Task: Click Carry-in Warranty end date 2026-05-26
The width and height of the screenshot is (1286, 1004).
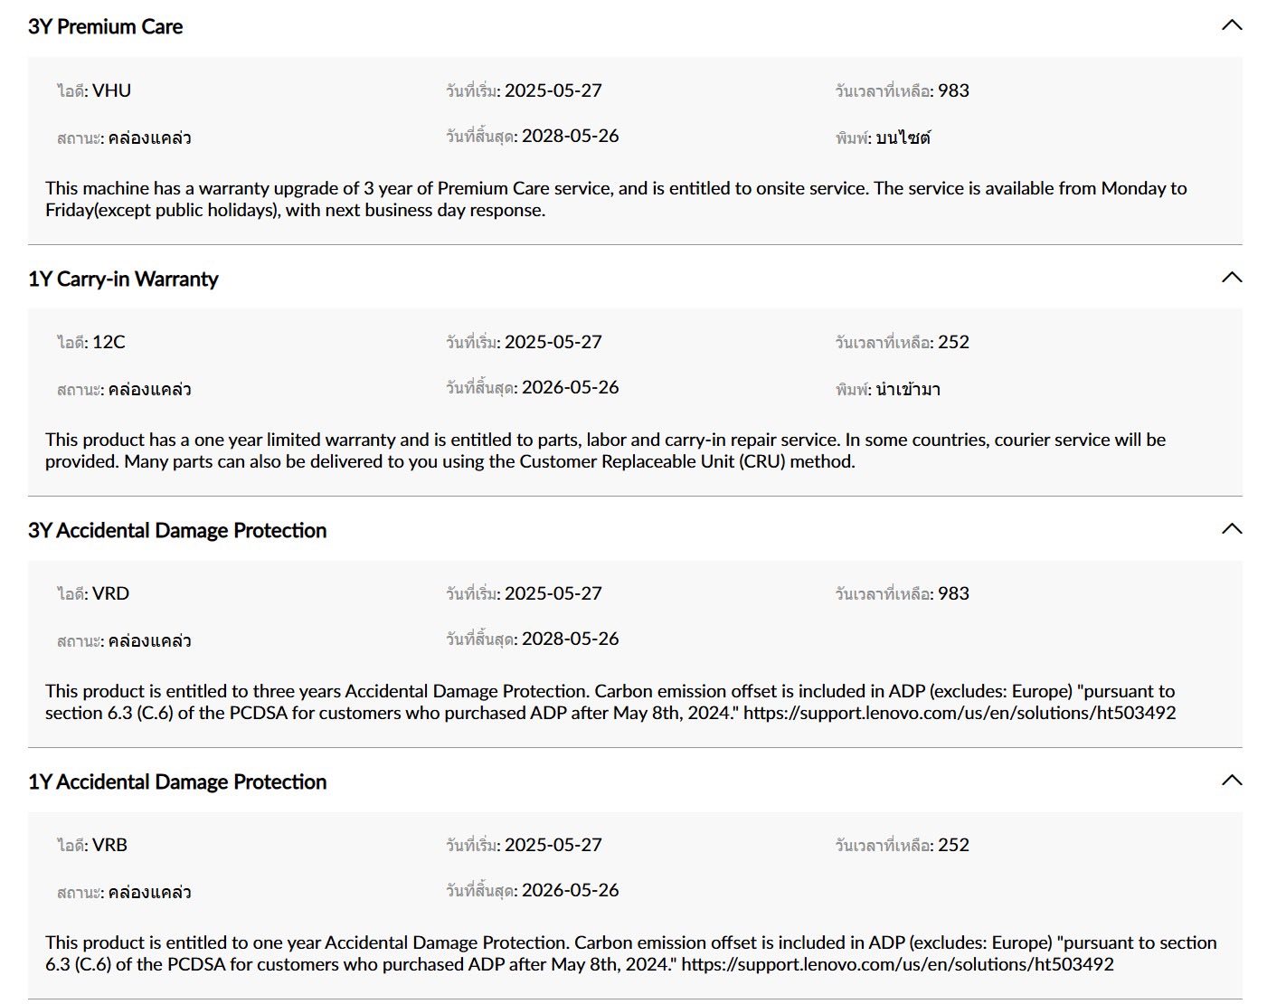Action: (x=571, y=387)
